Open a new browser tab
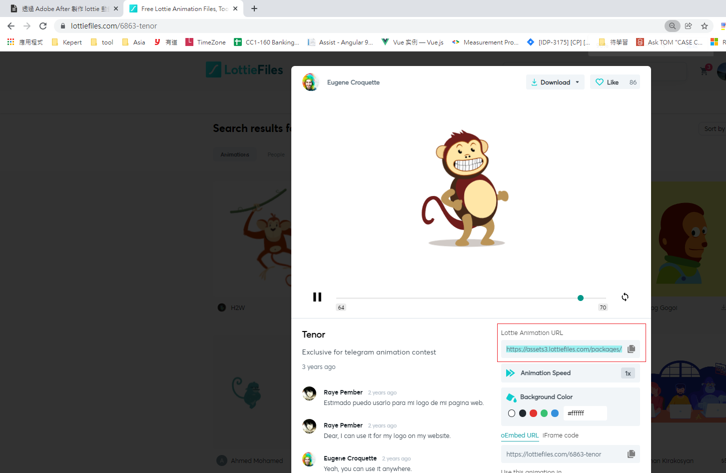 (254, 8)
